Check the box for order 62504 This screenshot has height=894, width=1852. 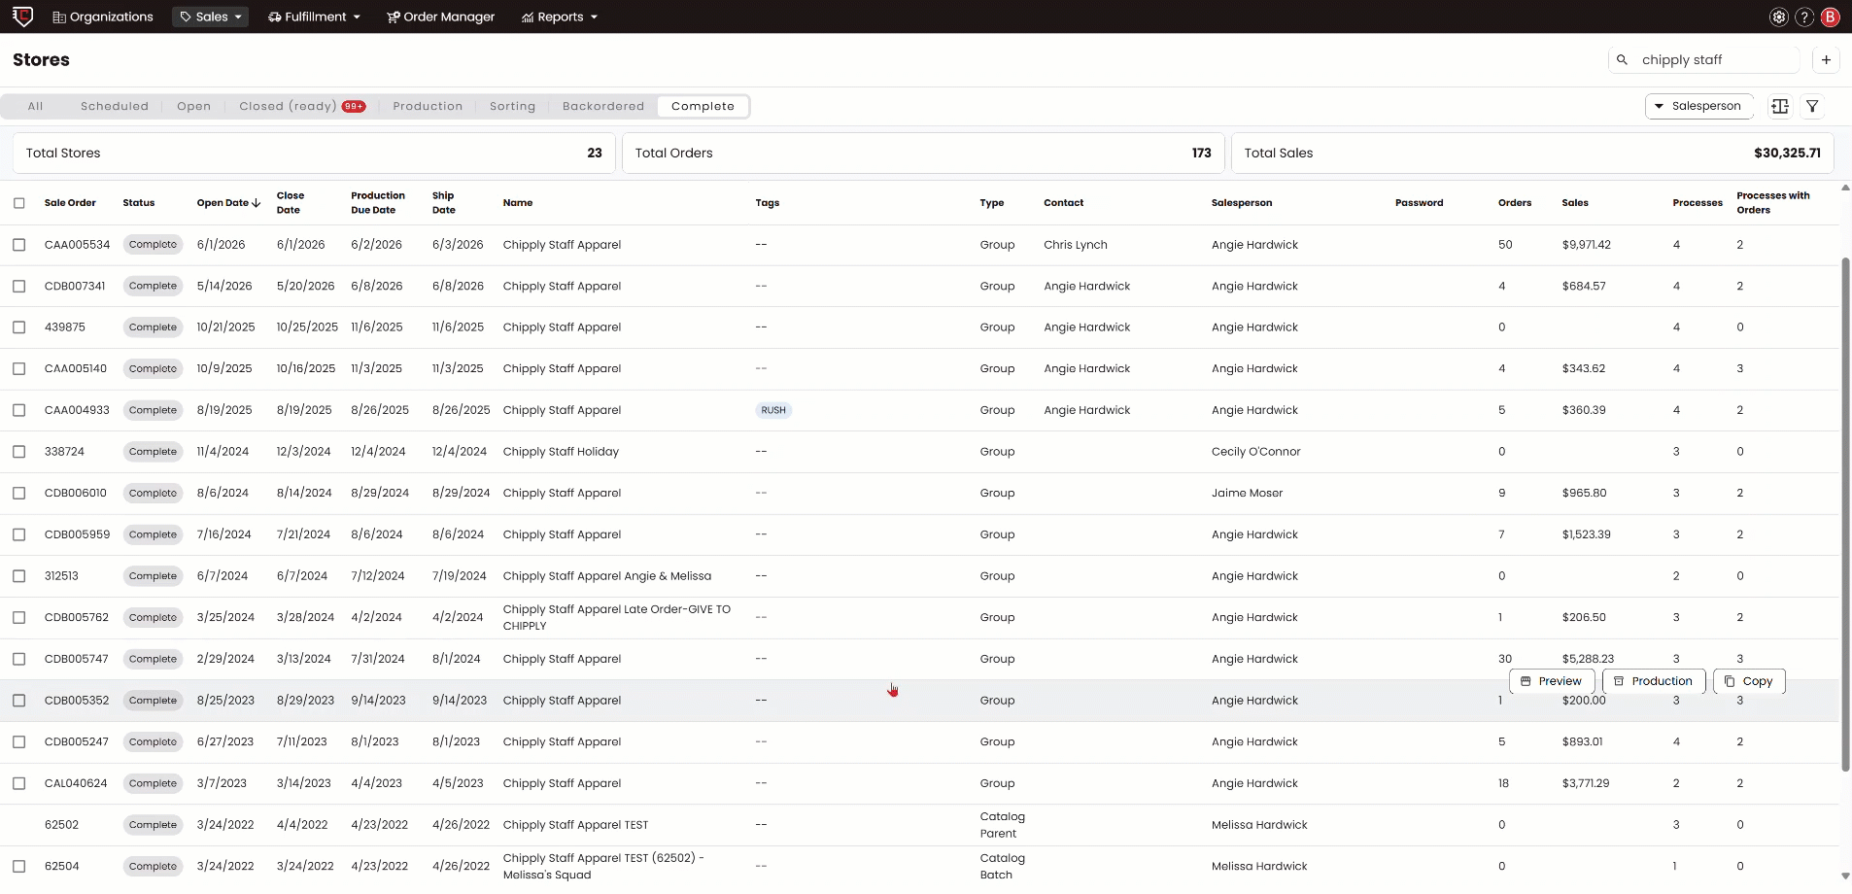pyautogui.click(x=19, y=866)
